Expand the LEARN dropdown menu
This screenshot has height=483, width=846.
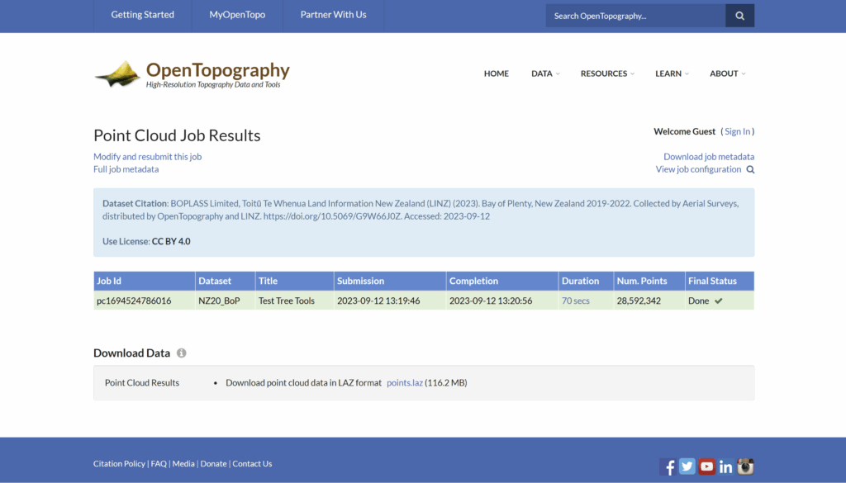[x=672, y=73]
